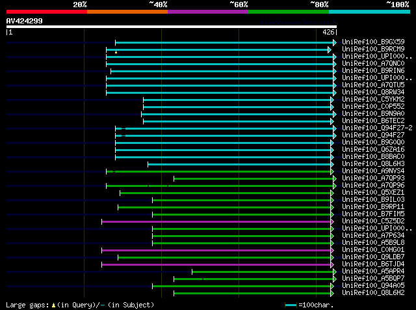Viewport: 416px width, 310px height.
Task: Open the UniRef100_Q8RW34 hit label
Action: [373, 92]
